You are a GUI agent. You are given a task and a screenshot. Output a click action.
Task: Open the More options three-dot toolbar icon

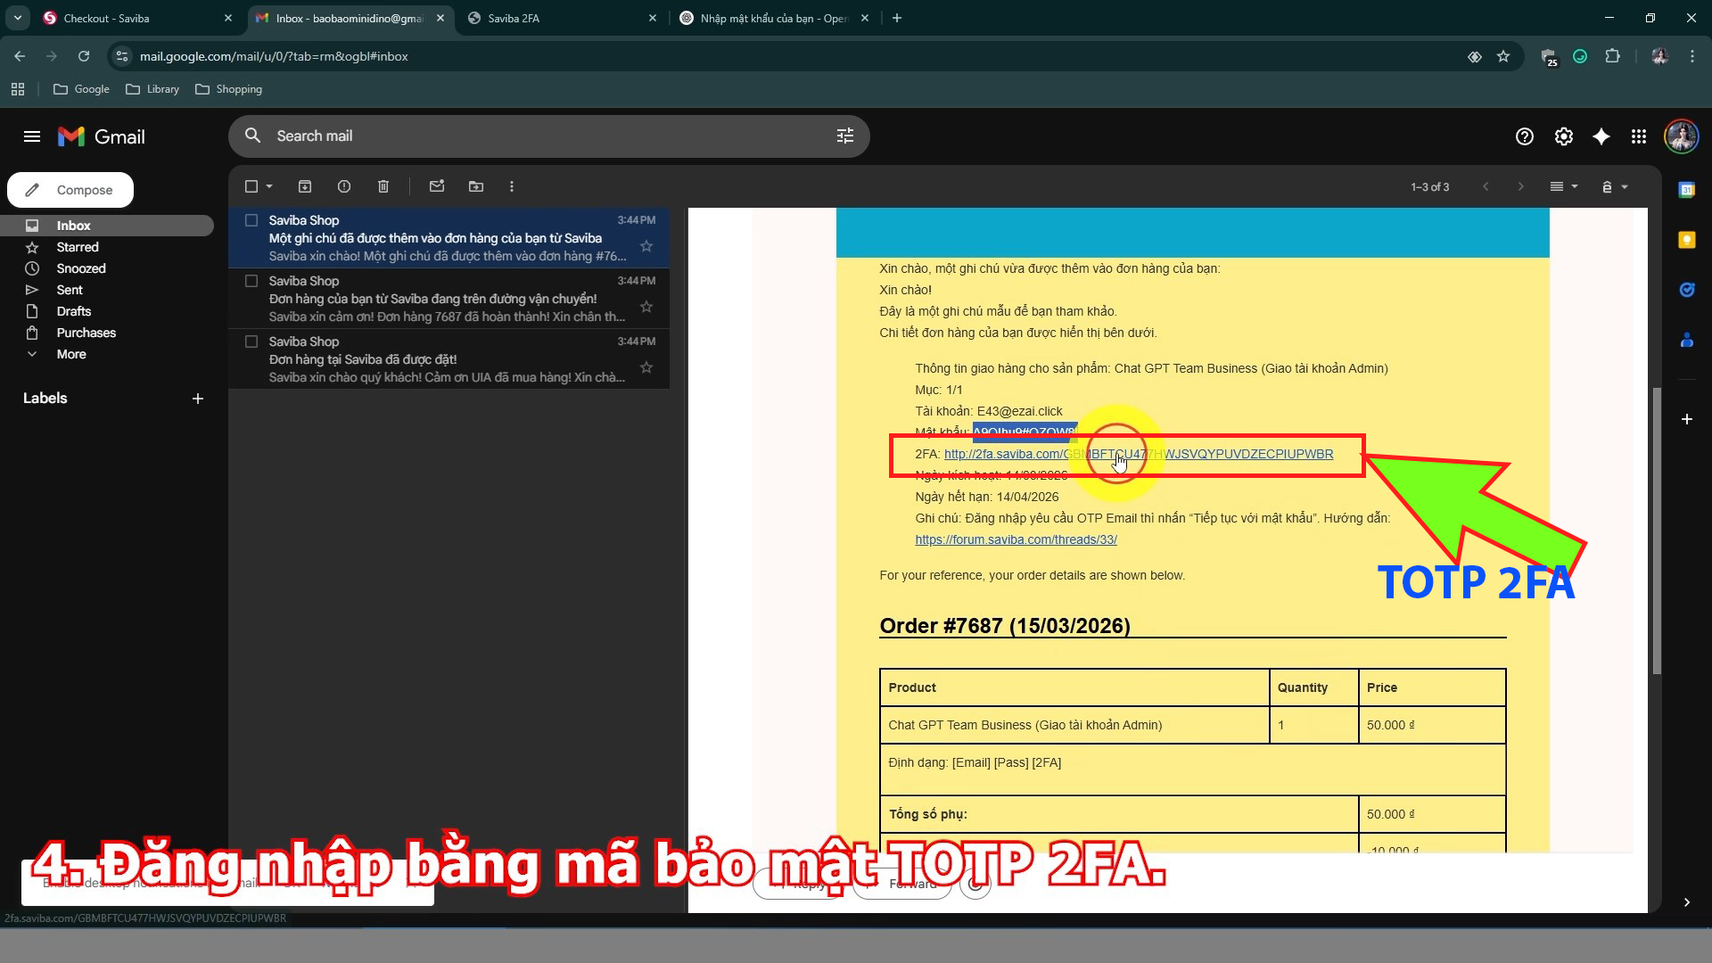coord(512,186)
